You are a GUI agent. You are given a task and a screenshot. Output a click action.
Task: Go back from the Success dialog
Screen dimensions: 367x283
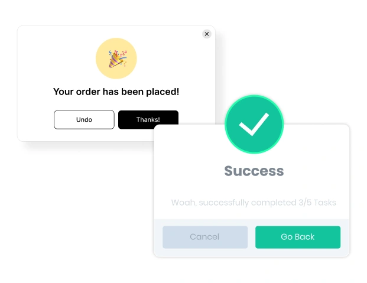[x=298, y=237]
